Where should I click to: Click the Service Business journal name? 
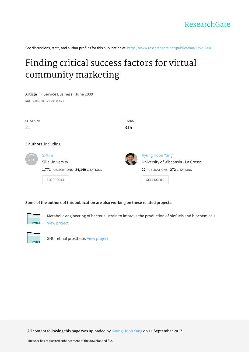point(58,94)
